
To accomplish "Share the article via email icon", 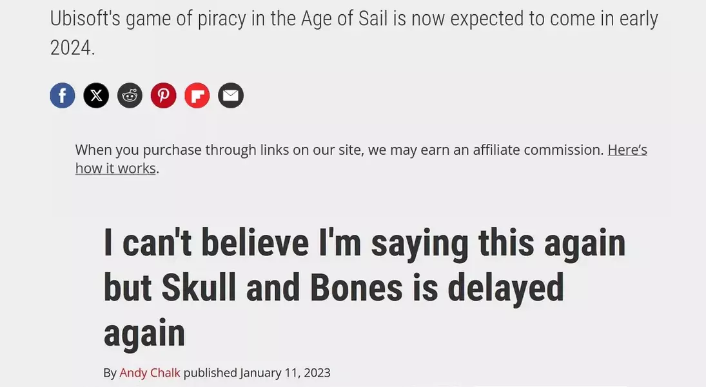I will click(231, 96).
